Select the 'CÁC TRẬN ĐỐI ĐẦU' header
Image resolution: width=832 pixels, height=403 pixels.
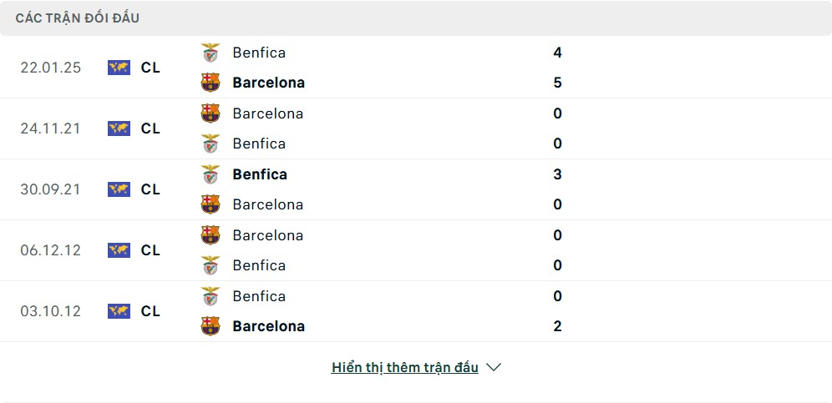78,18
